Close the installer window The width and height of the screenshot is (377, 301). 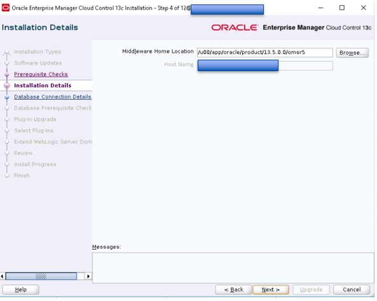tap(363, 8)
